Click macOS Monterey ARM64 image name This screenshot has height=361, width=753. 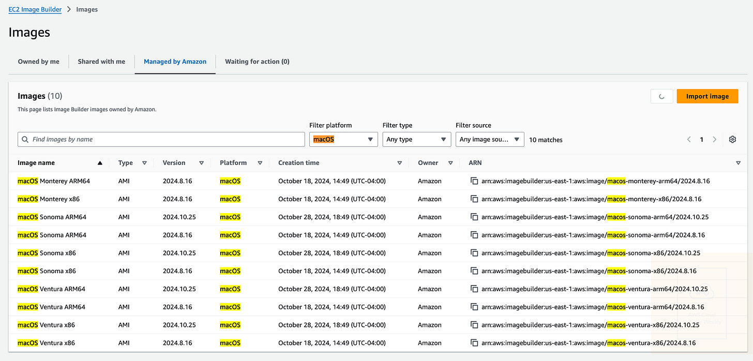coord(54,181)
